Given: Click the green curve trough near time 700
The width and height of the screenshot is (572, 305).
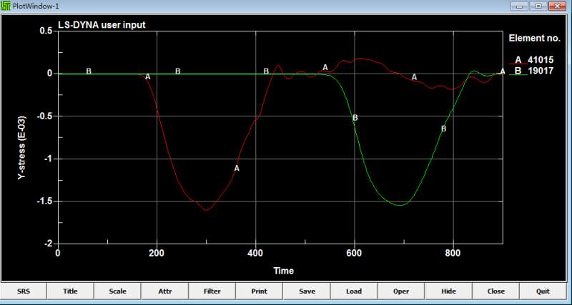Looking at the screenshot, I should coord(400,205).
